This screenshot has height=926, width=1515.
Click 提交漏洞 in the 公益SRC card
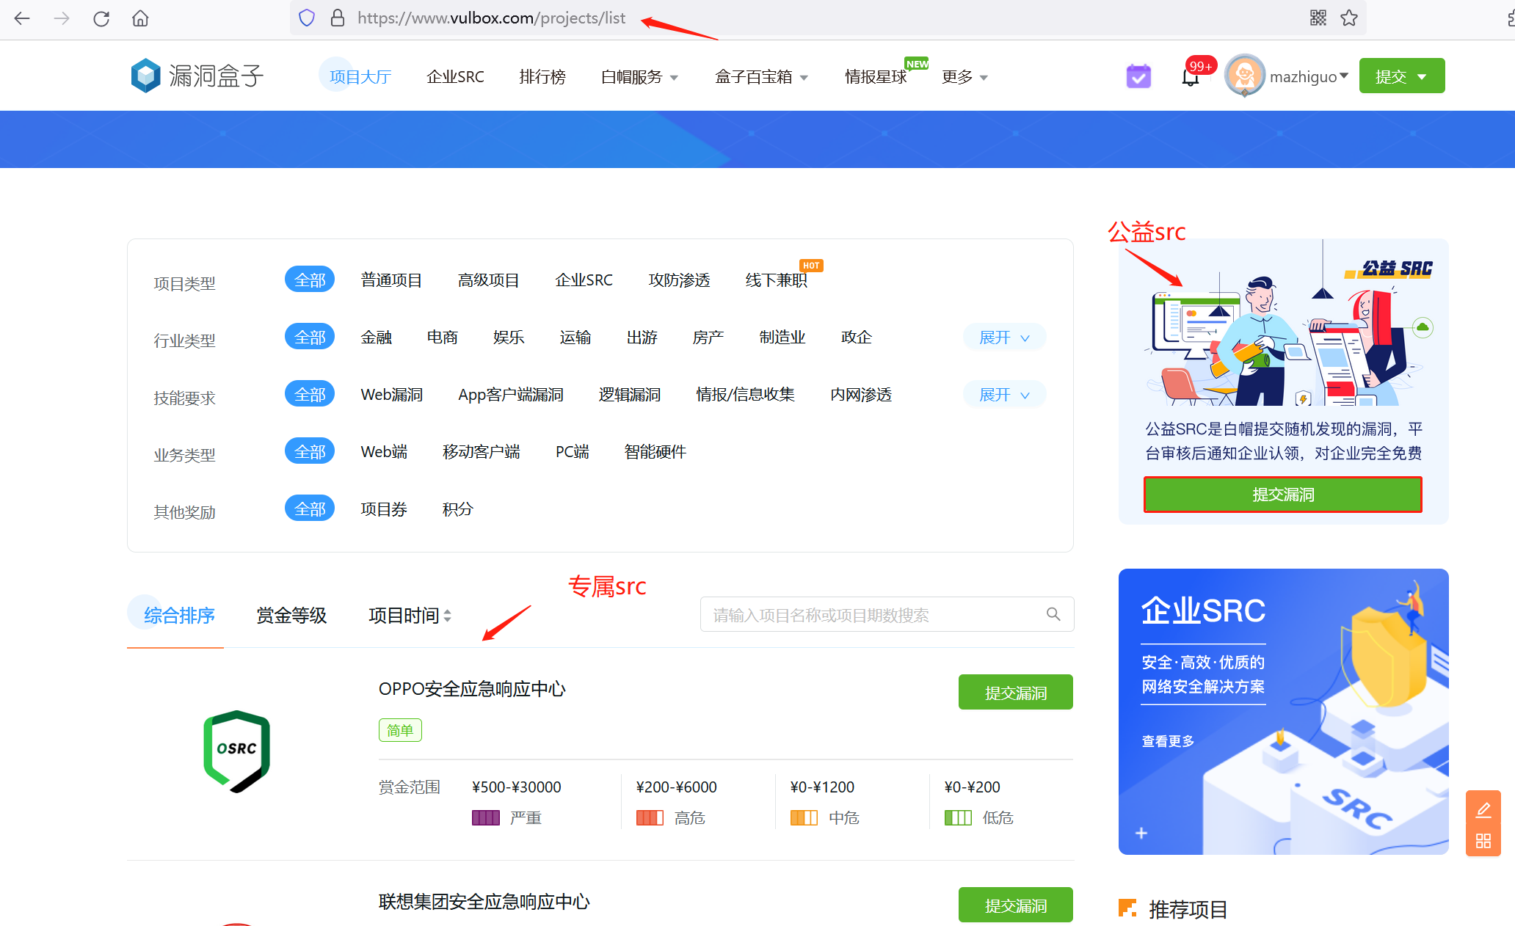point(1282,494)
